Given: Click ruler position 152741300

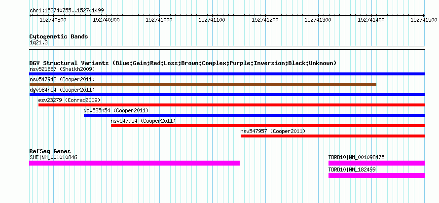Looking at the screenshot, I should tap(318, 20).
